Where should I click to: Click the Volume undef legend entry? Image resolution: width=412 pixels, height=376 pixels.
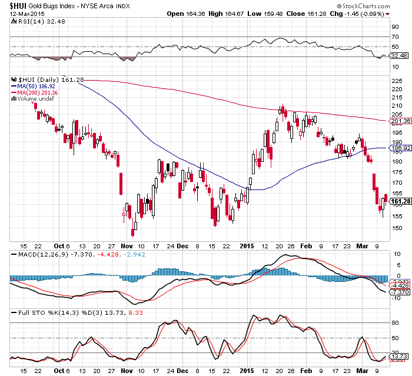pyautogui.click(x=36, y=98)
